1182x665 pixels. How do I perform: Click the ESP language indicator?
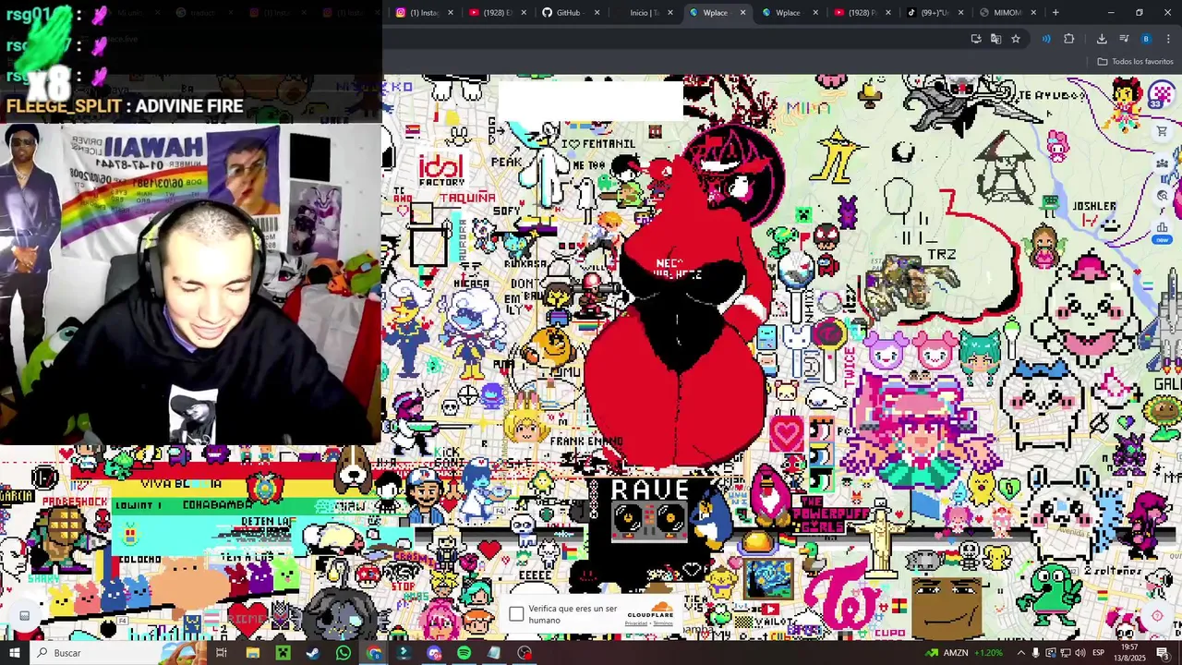1099,653
